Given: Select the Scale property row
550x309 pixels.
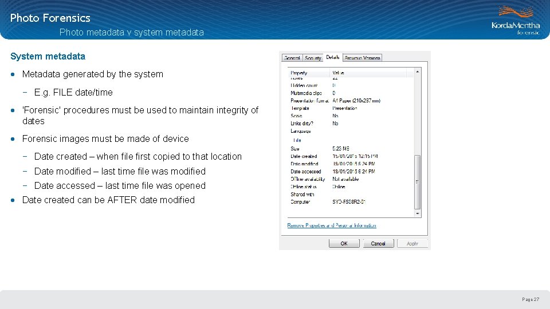Looking at the screenshot, I should [x=351, y=116].
